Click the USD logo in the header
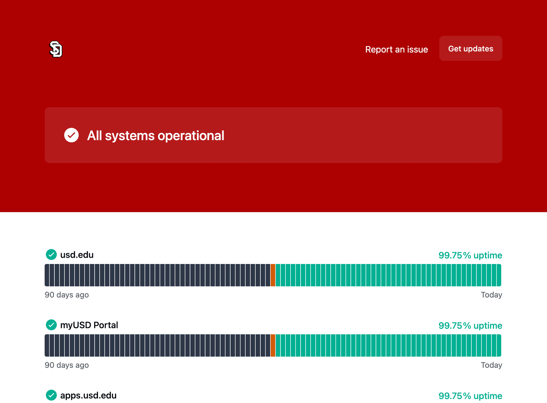This screenshot has height=403, width=547. click(x=56, y=49)
